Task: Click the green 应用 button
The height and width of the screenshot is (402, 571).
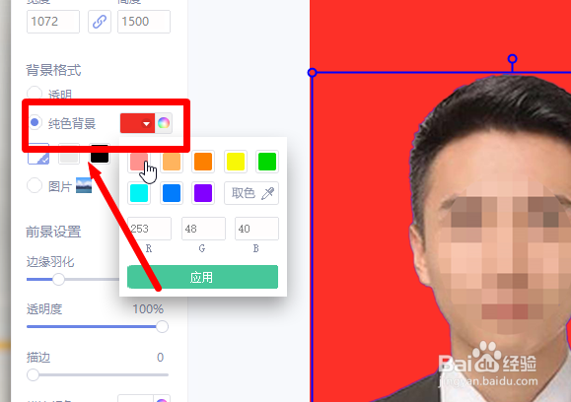Action: coord(202,277)
